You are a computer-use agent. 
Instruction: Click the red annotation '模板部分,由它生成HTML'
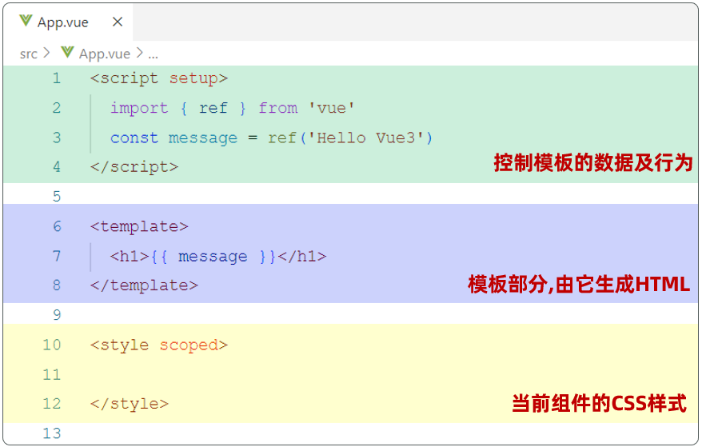click(579, 284)
